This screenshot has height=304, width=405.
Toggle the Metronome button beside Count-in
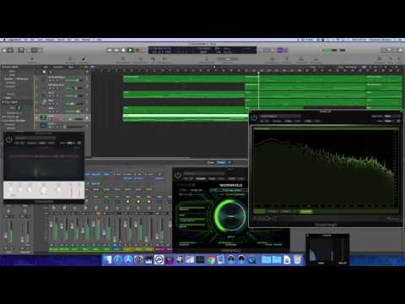[x=286, y=50]
